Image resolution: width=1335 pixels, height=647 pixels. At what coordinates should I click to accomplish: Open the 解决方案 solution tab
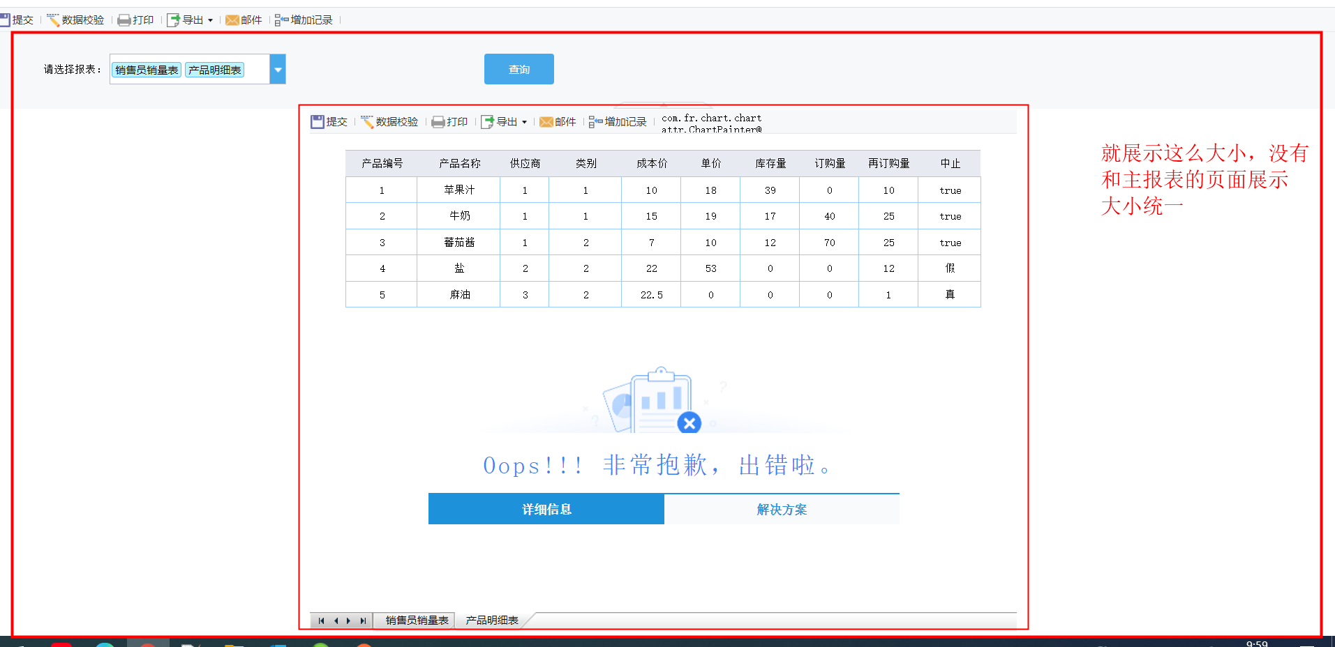[782, 509]
